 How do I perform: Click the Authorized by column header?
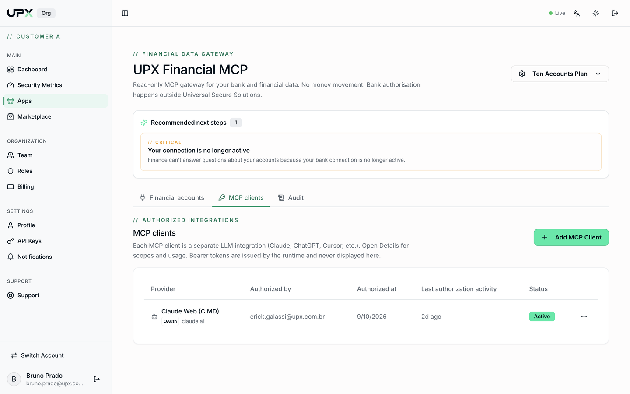pyautogui.click(x=270, y=289)
